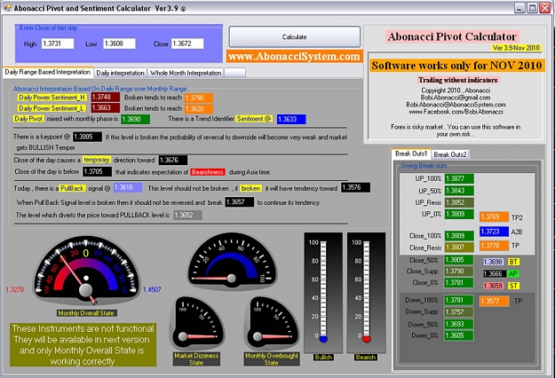
Task: Click the High value input field
Action: 58,43
